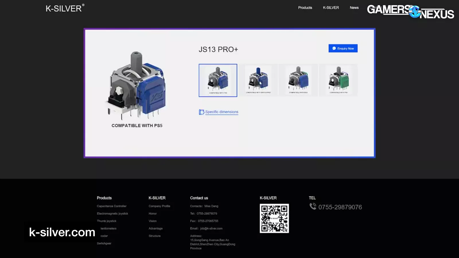Click the COMPATIBLE WITH PS5 caption
The width and height of the screenshot is (459, 258).
point(137,126)
